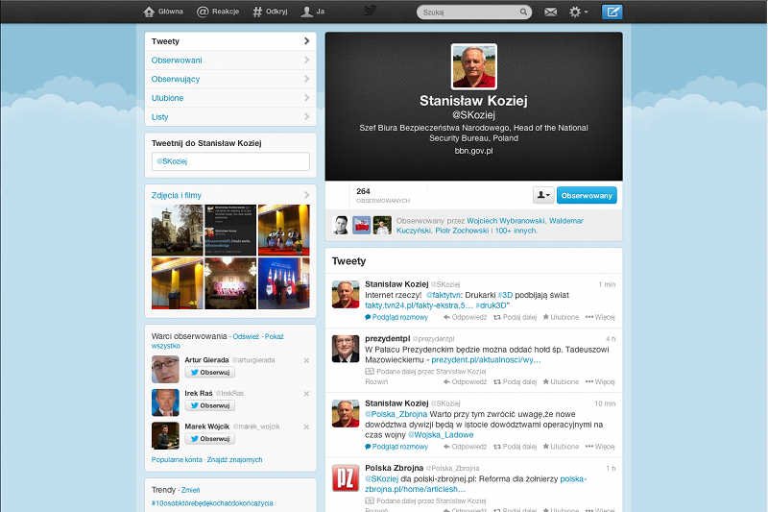The image size is (768, 512).
Task: Open the dark tweet screenshot thumbnail
Action: [x=230, y=230]
